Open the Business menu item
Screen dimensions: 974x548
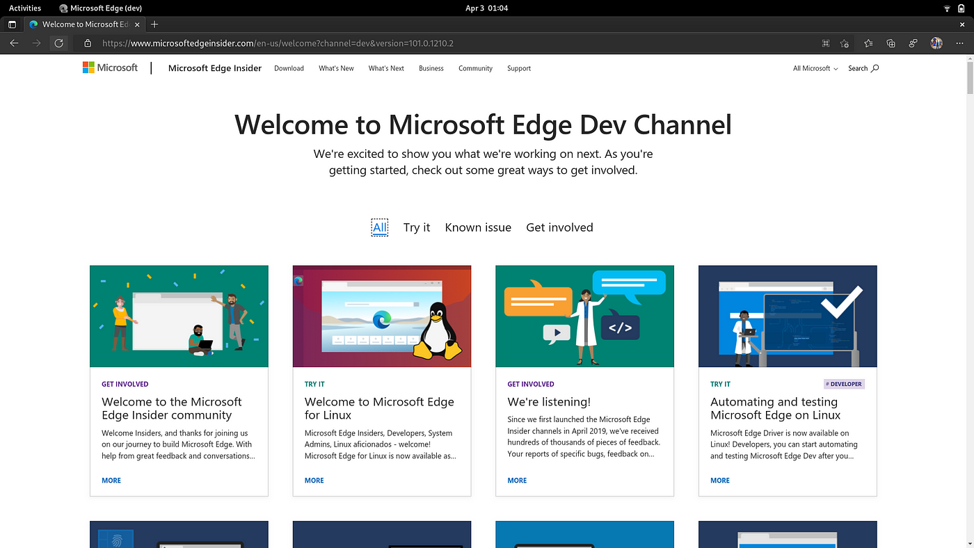[x=431, y=68]
